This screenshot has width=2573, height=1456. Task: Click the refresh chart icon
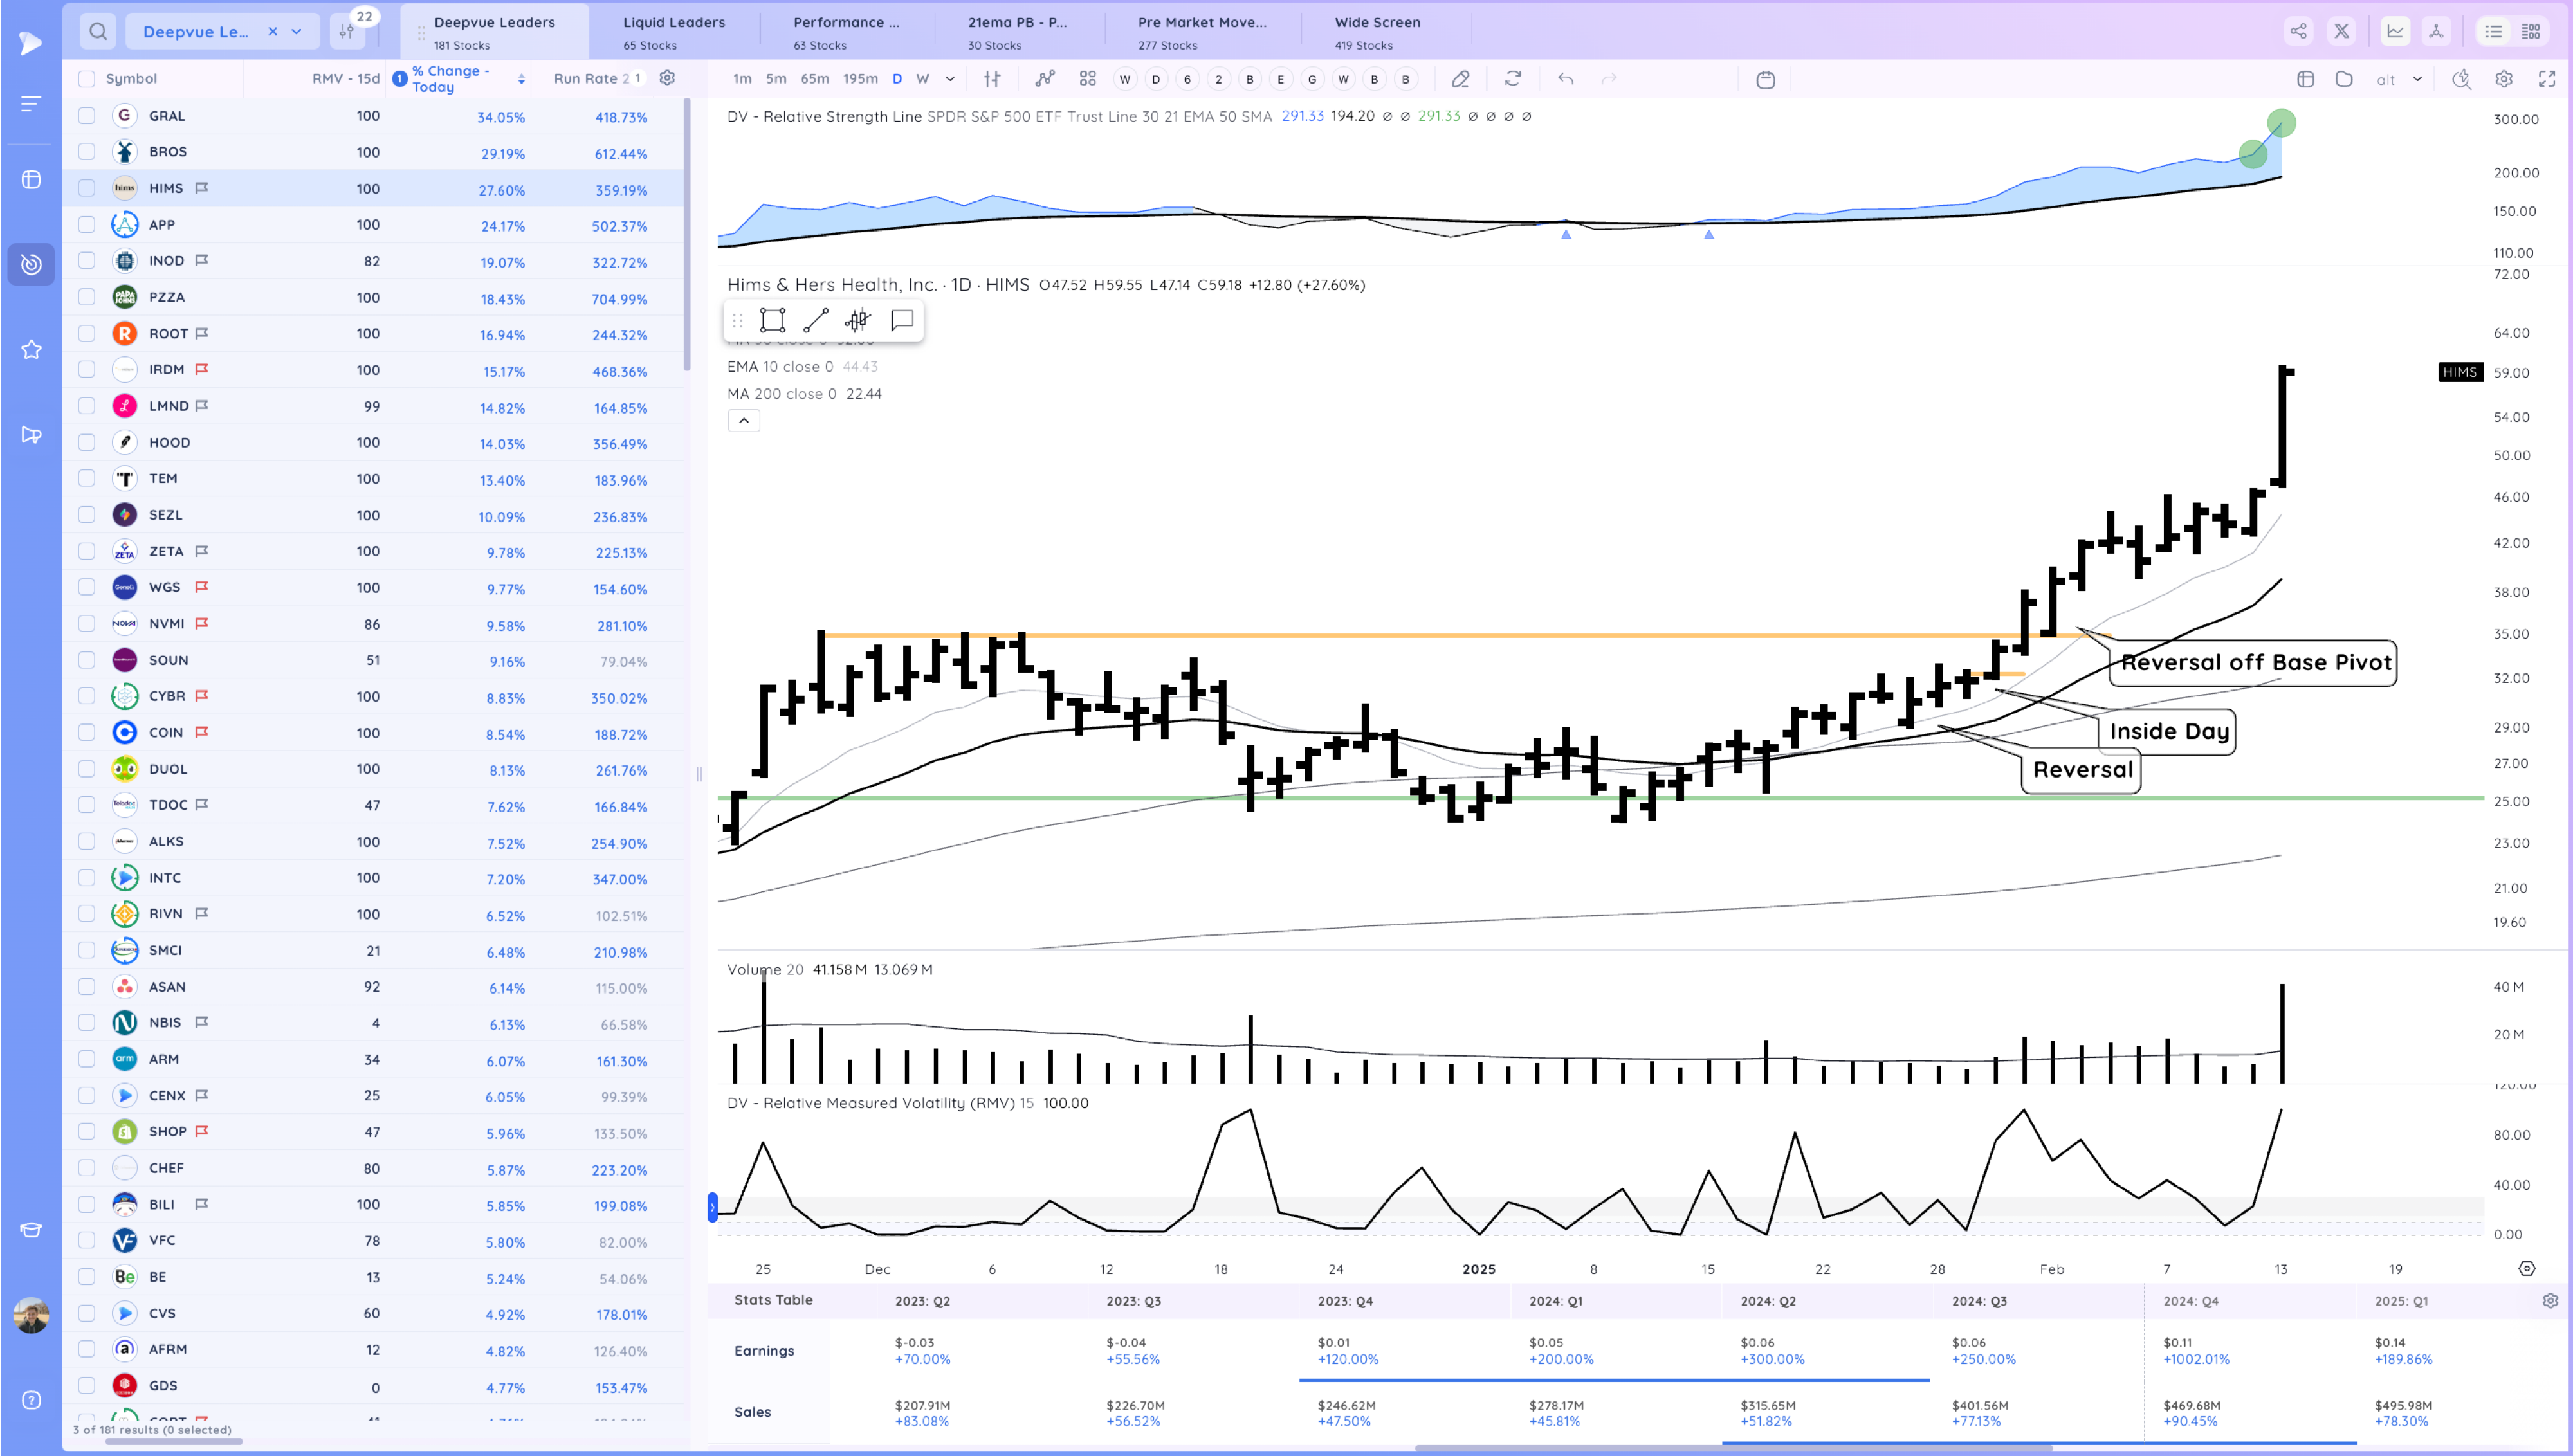[1513, 79]
